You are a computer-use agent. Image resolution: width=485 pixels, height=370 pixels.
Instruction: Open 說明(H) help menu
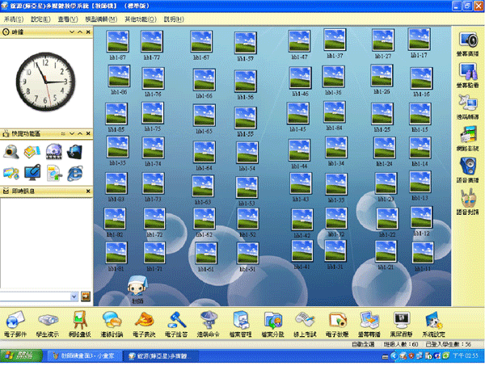pyautogui.click(x=174, y=19)
